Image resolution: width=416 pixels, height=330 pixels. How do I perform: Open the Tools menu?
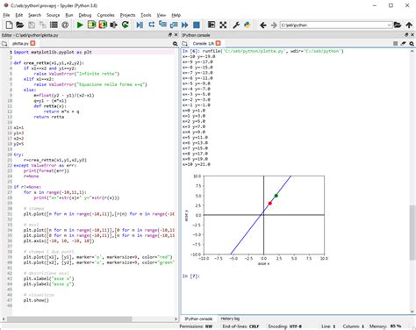coord(146,15)
